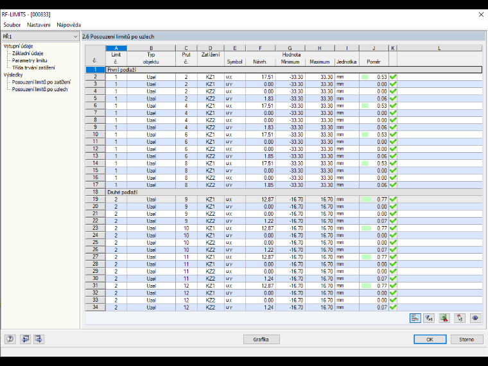Image resolution: width=488 pixels, height=366 pixels.
Task: Click member number 11 in row 28
Action: tap(186, 265)
